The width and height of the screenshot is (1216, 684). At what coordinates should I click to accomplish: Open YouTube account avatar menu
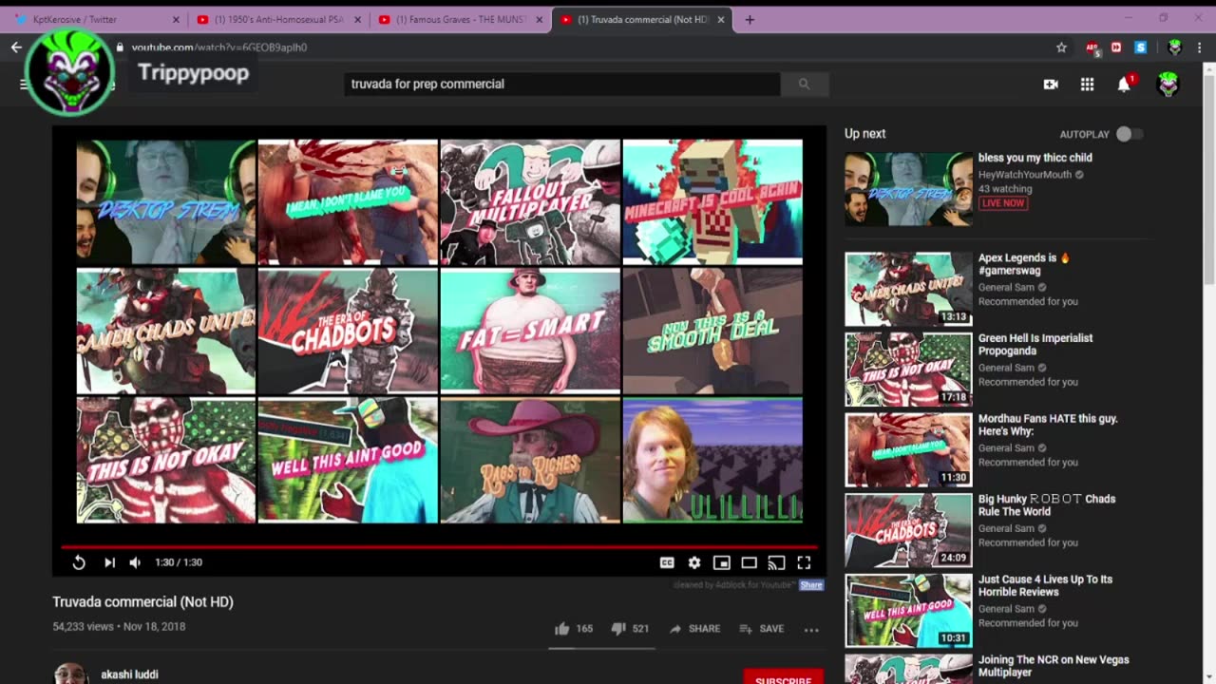tap(1168, 84)
